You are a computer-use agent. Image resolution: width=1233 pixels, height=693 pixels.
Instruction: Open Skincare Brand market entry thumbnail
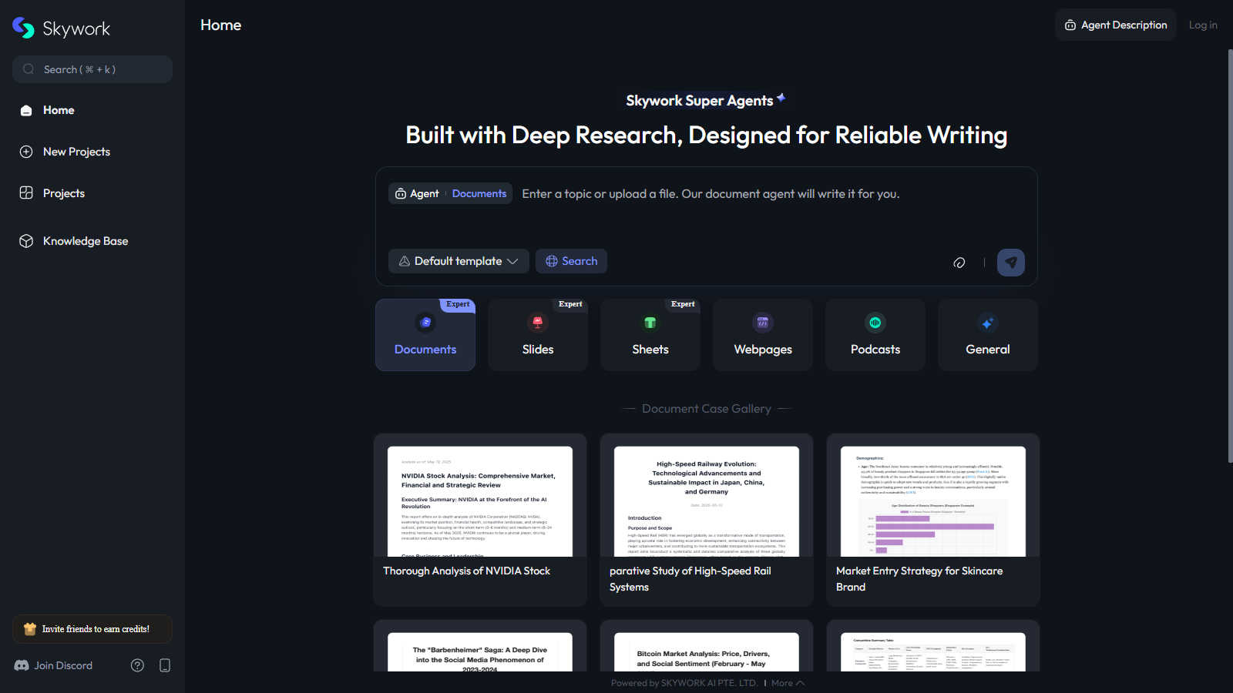[x=933, y=501]
